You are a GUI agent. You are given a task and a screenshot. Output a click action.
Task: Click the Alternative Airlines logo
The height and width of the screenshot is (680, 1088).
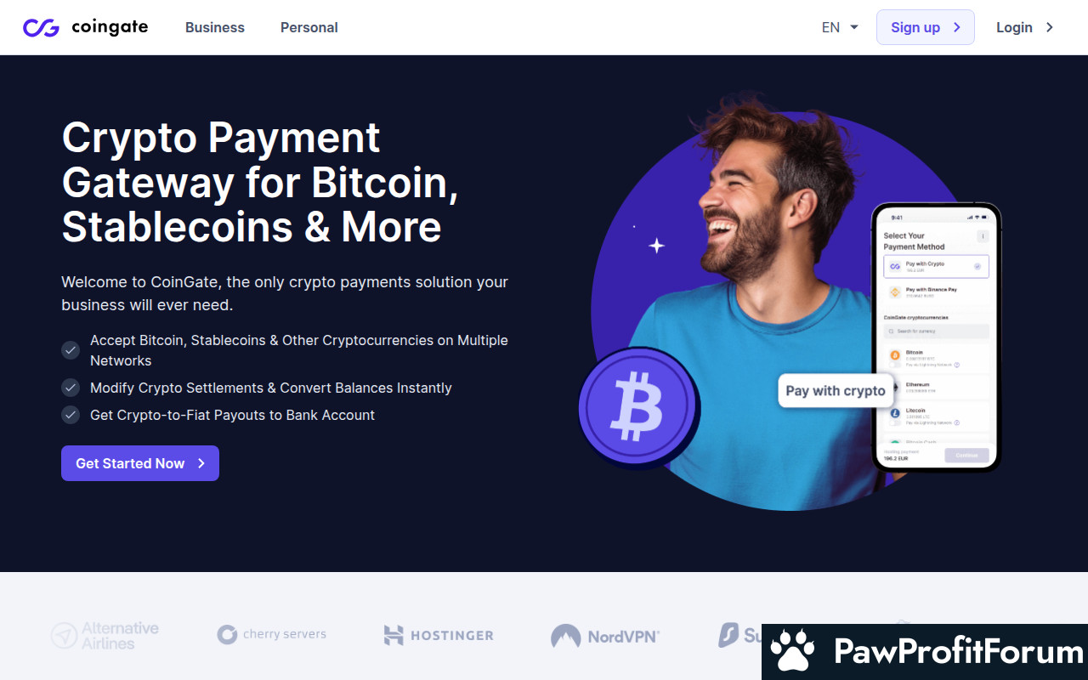point(105,636)
